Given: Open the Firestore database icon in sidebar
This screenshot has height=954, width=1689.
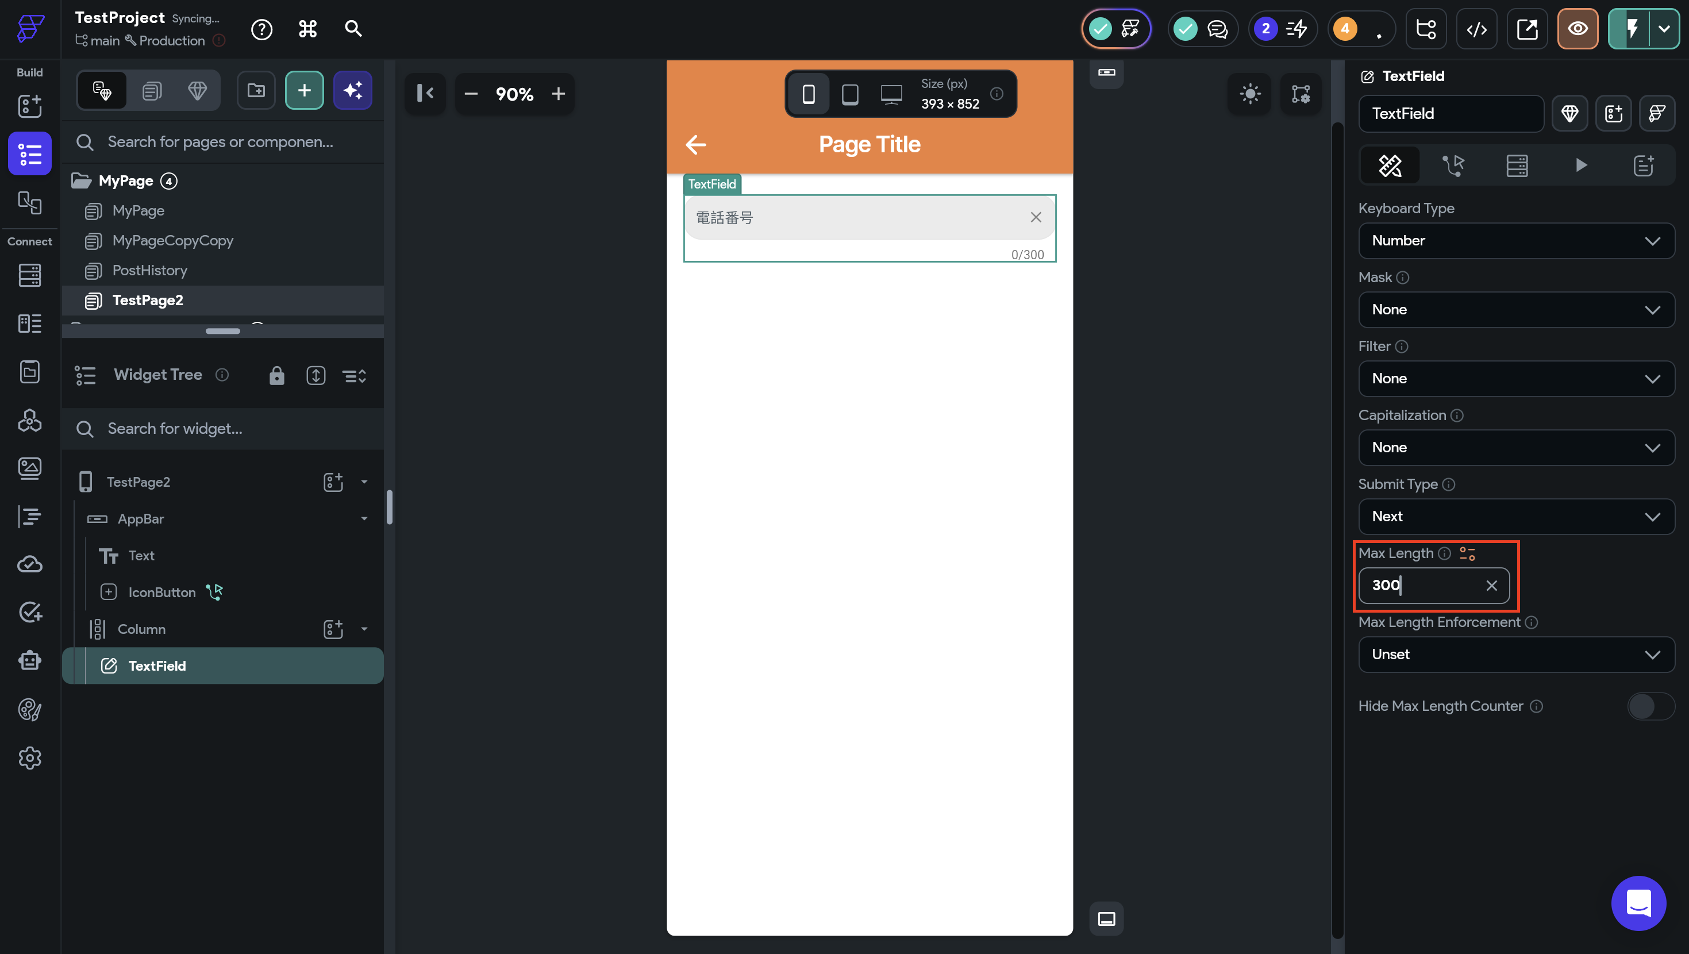Looking at the screenshot, I should pyautogui.click(x=29, y=275).
